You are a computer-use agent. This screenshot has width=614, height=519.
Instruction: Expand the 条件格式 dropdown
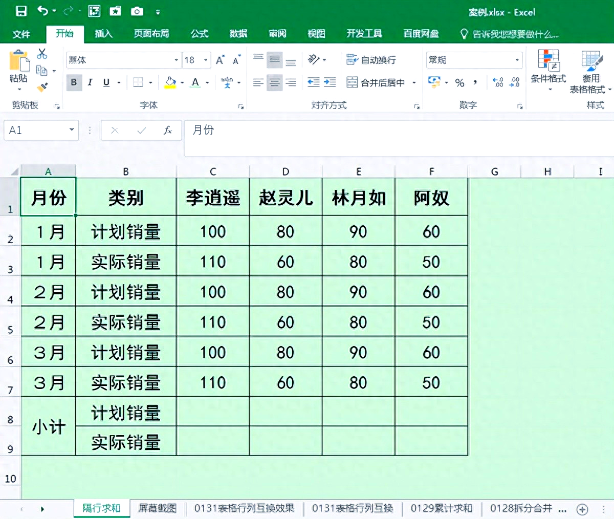tap(550, 90)
